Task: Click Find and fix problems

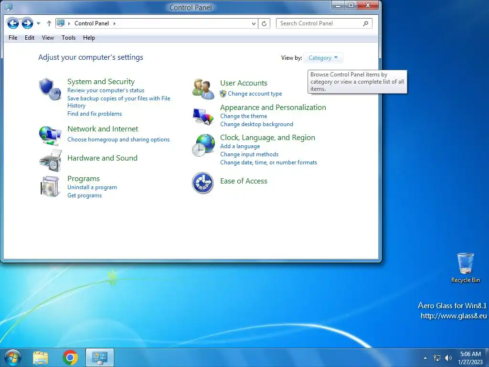Action: click(95, 114)
